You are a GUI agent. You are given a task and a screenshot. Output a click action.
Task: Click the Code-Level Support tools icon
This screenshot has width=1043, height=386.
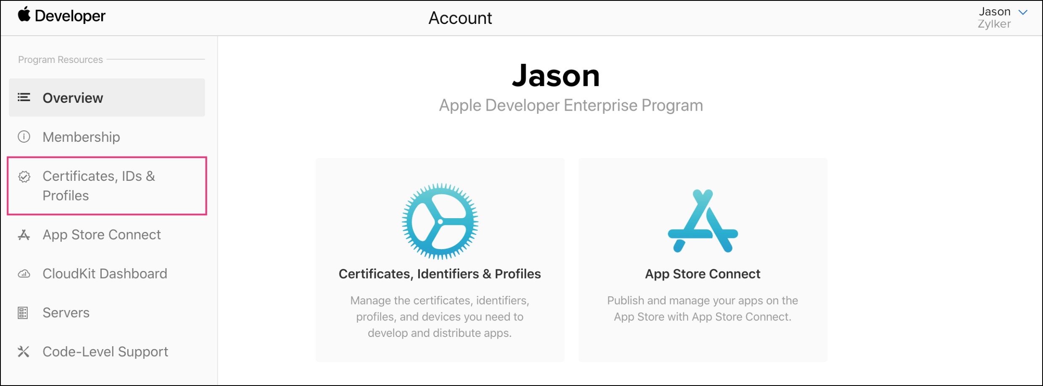(x=24, y=352)
